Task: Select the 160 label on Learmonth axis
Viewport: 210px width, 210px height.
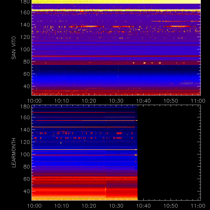Action: pyautogui.click(x=25, y=117)
